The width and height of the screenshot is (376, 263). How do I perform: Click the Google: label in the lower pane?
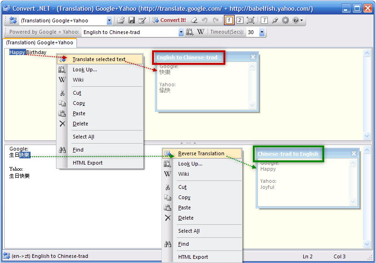pos(19,149)
